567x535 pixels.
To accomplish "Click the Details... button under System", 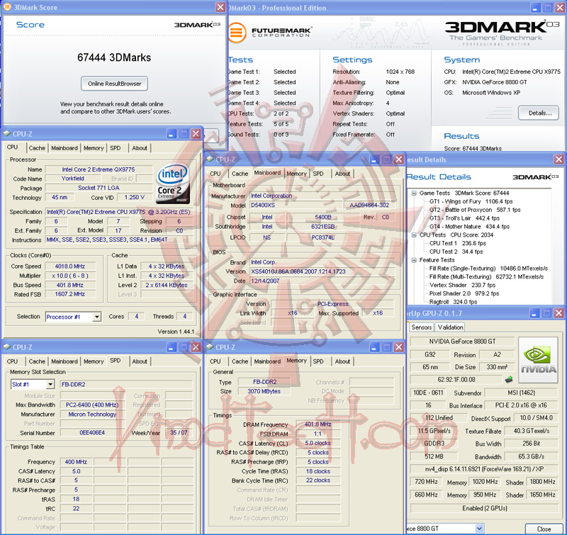I will click(539, 113).
